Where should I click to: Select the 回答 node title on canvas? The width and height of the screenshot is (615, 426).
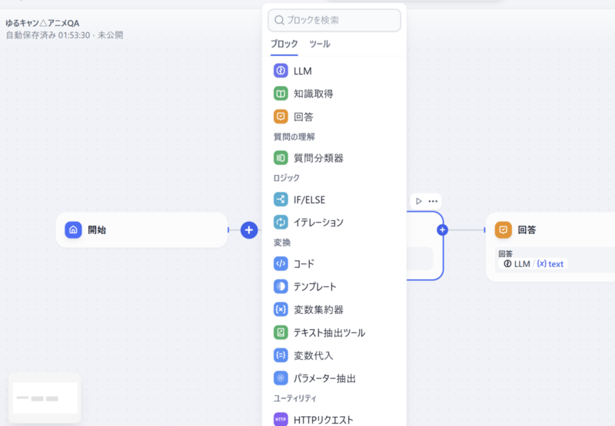click(x=527, y=230)
